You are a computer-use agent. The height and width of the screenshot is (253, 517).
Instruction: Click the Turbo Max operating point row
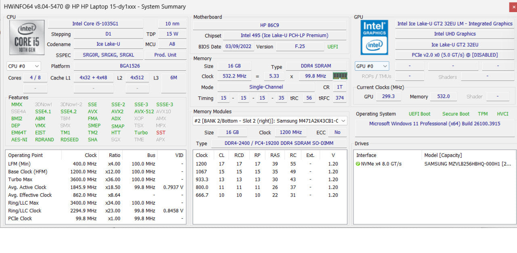pos(96,180)
